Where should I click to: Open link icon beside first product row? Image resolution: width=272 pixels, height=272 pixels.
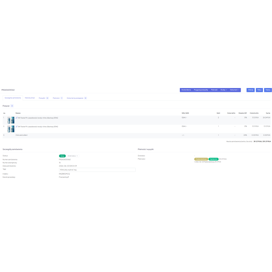17,118
